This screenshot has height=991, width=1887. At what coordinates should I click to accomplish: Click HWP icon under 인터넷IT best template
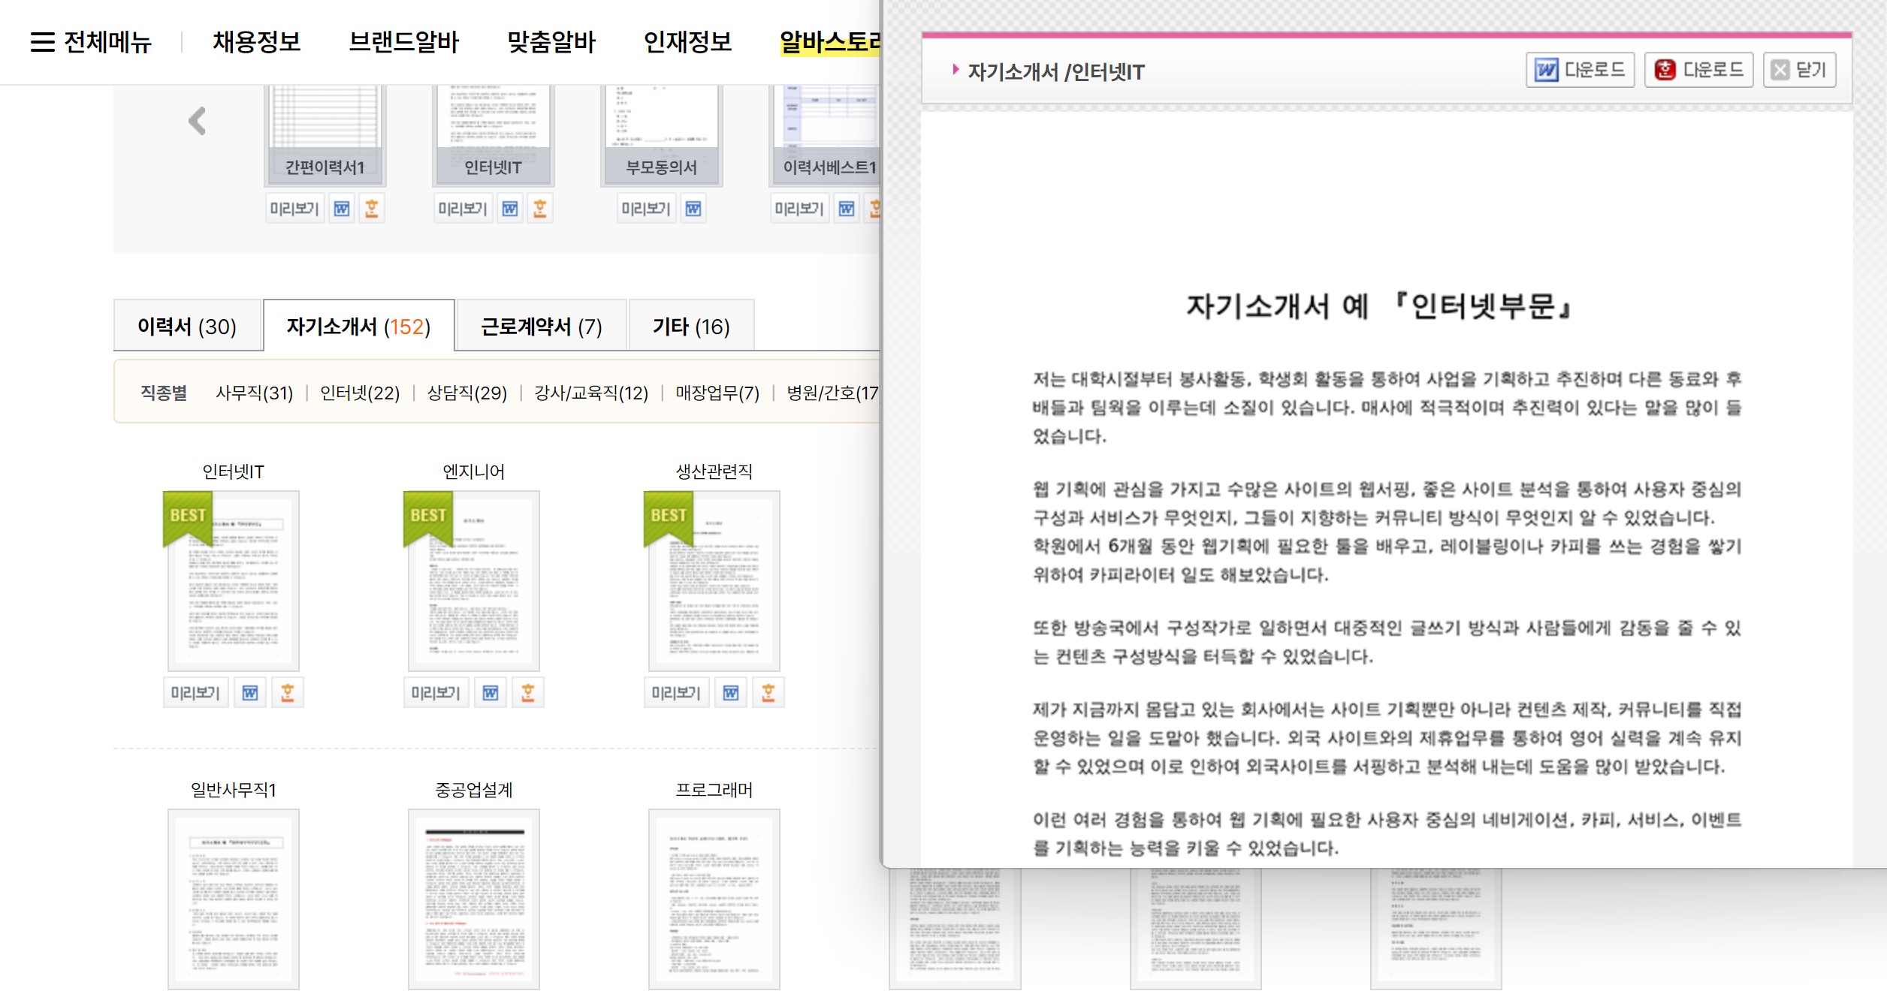click(x=287, y=692)
